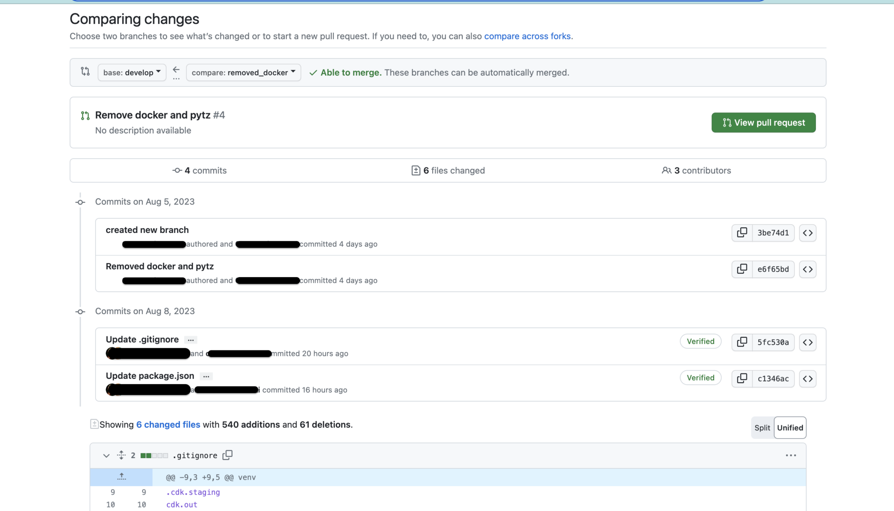This screenshot has width=894, height=511.
Task: Switch to the 6 files changed tab
Action: (448, 170)
